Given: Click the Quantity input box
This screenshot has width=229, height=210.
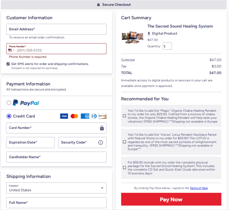Looking at the screenshot, I should [x=167, y=46].
